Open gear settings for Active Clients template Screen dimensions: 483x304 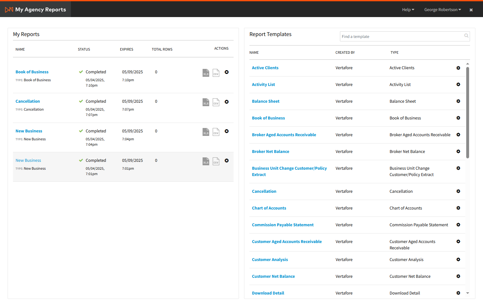tap(458, 68)
